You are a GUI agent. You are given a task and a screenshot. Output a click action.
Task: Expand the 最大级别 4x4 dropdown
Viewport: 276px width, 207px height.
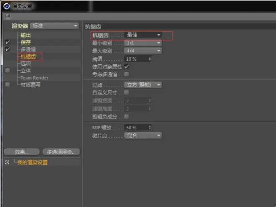tap(143, 51)
